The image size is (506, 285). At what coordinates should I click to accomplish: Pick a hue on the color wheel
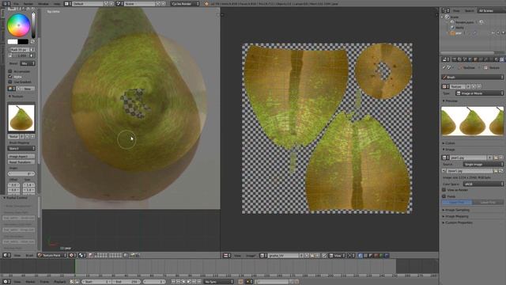(x=19, y=25)
